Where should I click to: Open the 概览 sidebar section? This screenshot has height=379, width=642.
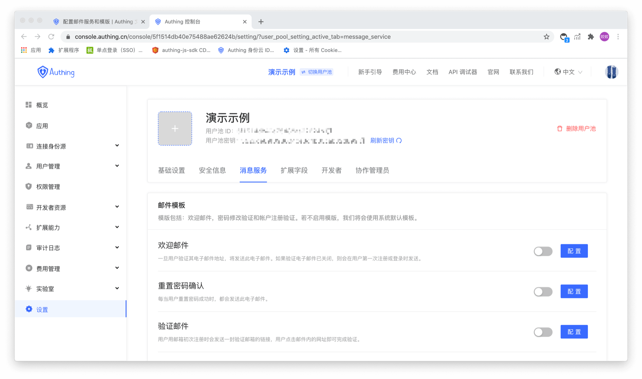[42, 105]
